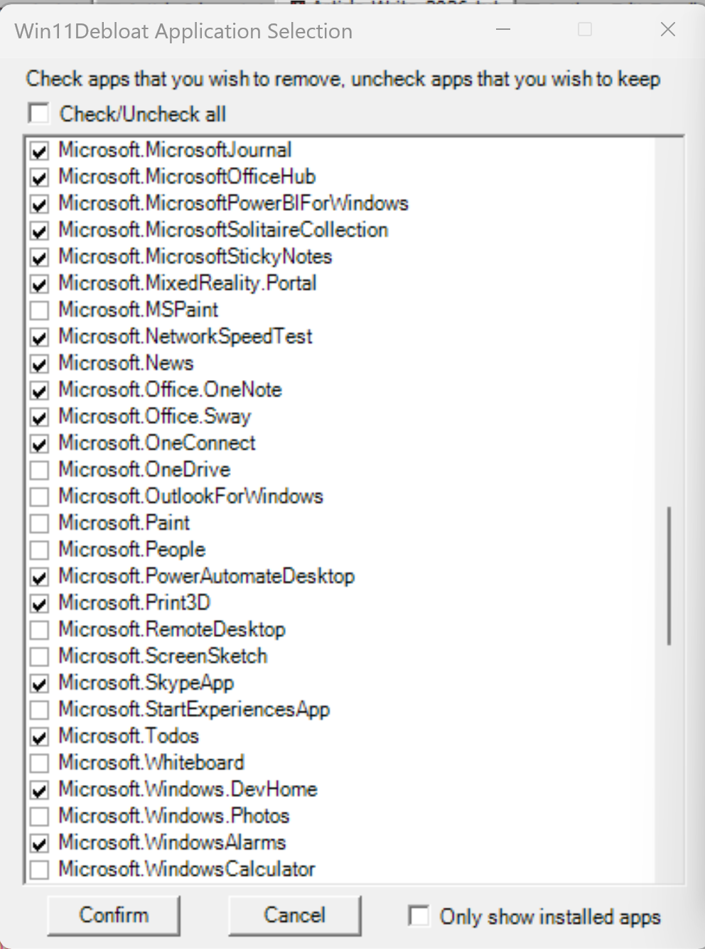The image size is (705, 949).
Task: Close the Win11Debloat dialog
Action: [668, 30]
